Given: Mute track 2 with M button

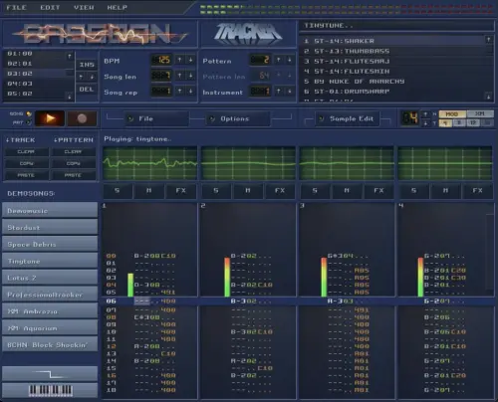Looking at the screenshot, I should (248, 191).
